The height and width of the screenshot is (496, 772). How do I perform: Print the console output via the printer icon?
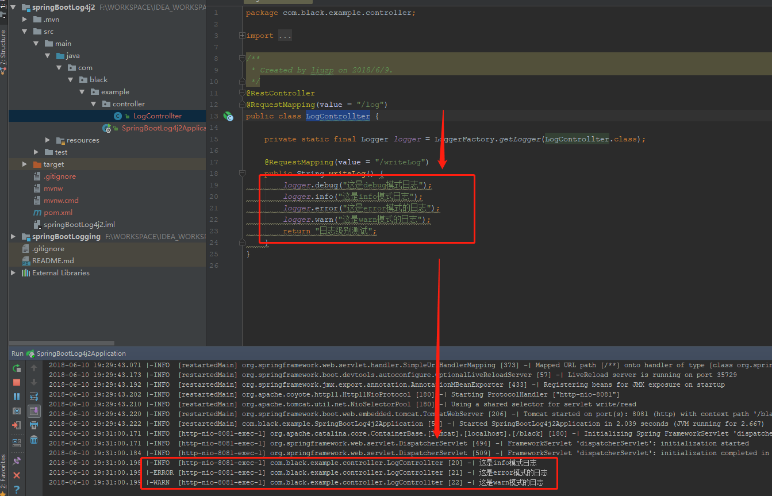(x=34, y=425)
